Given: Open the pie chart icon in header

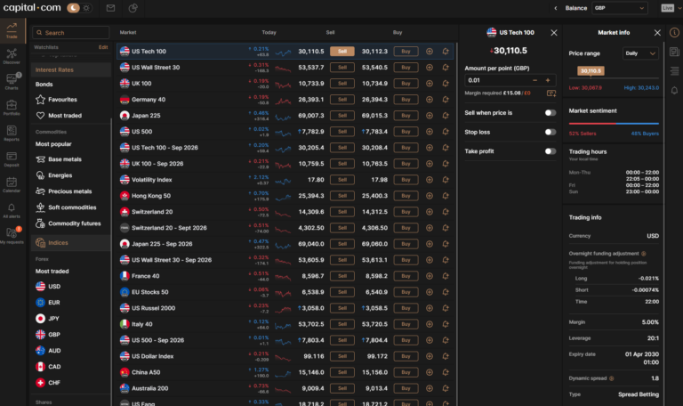Looking at the screenshot, I should [x=133, y=8].
